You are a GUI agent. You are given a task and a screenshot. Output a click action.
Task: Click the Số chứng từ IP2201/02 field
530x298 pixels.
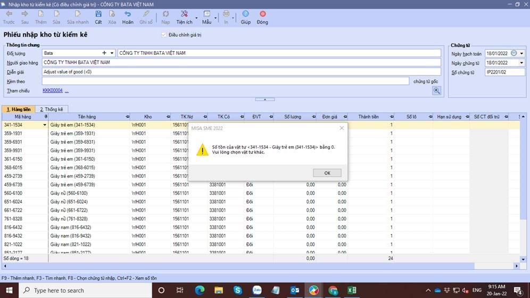[x=504, y=72]
